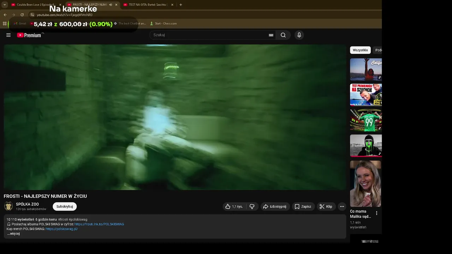Open the Co mama Malika short thumbnail
The image size is (452, 254).
pyautogui.click(x=365, y=184)
